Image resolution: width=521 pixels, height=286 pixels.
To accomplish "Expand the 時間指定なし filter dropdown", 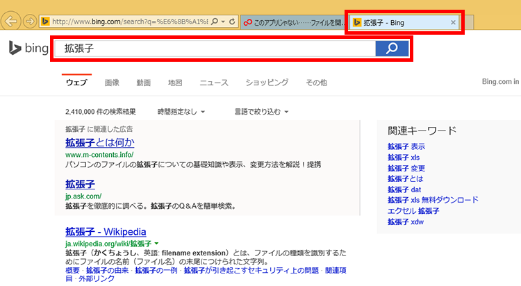I will pyautogui.click(x=181, y=111).
